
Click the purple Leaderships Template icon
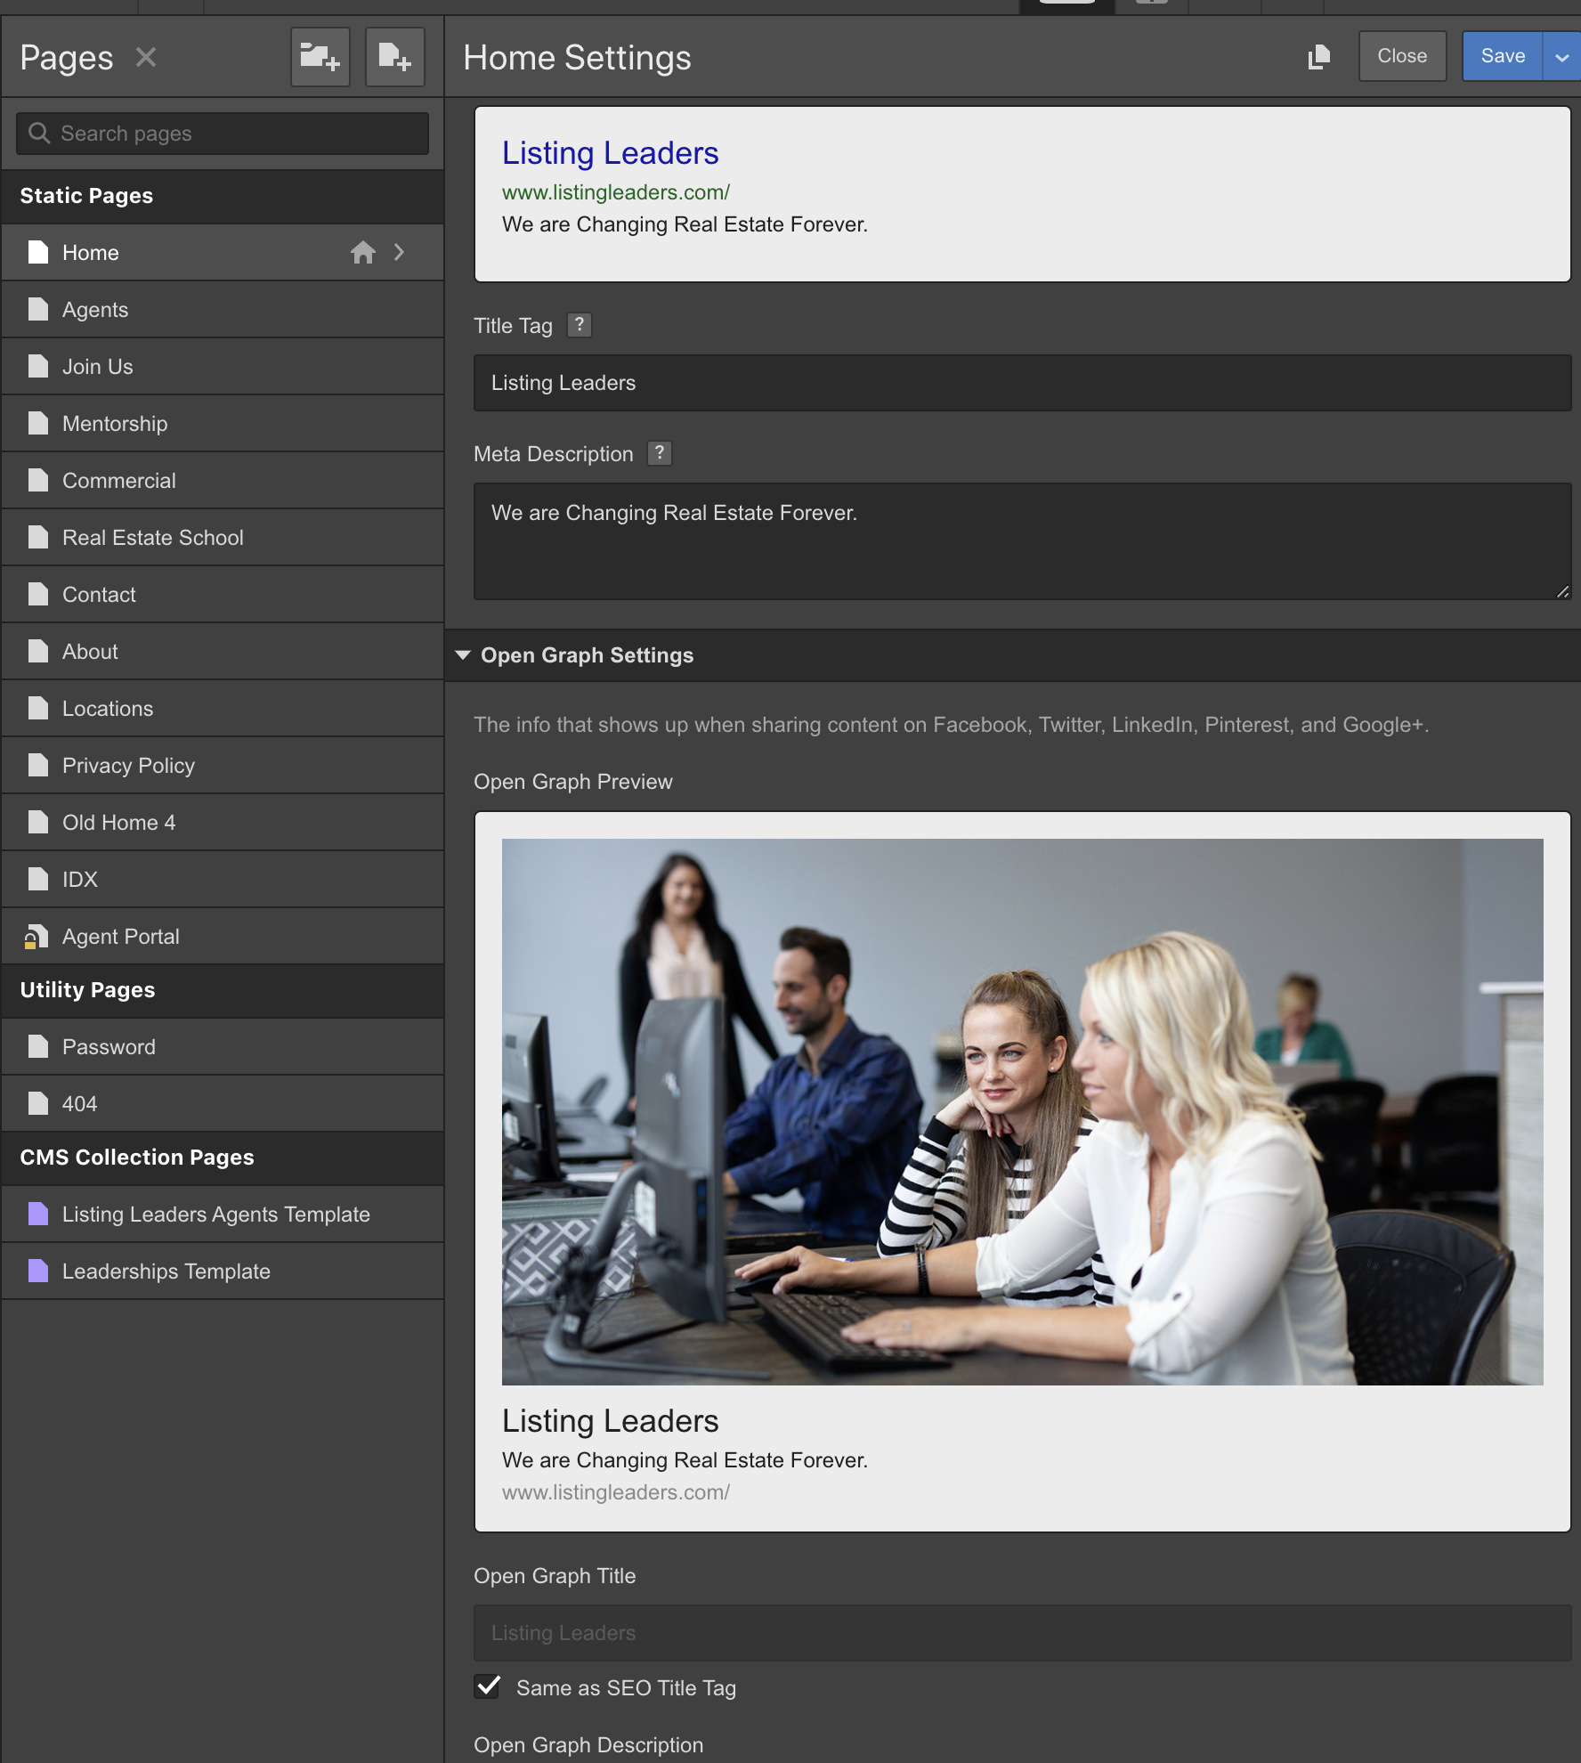tap(38, 1271)
